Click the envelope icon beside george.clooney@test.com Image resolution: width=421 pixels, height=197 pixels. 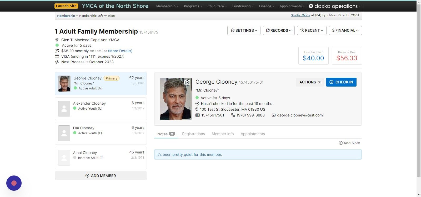click(273, 115)
